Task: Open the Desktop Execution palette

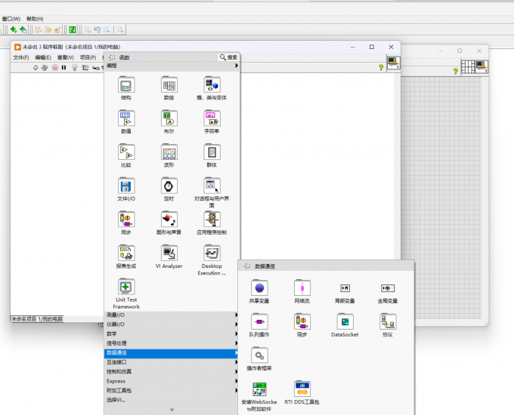Action: point(212,253)
